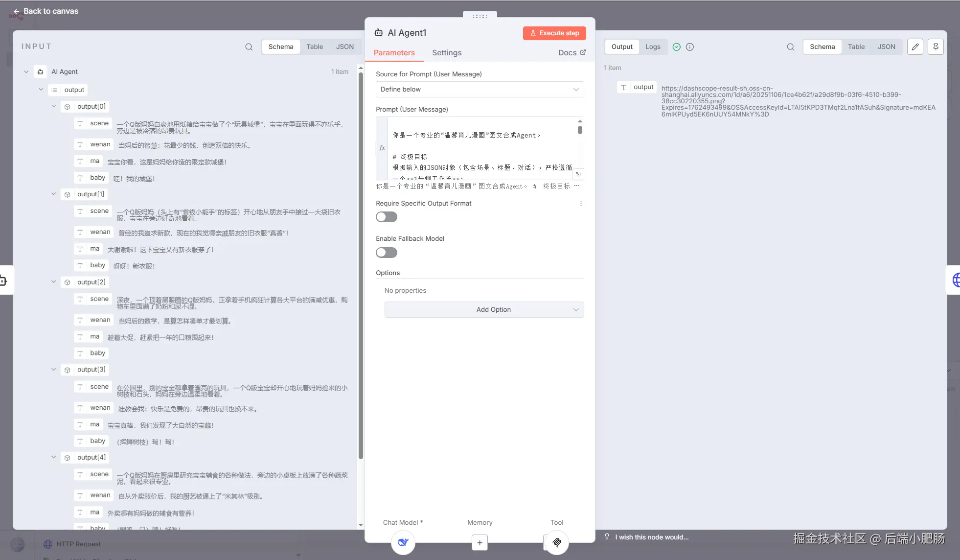This screenshot has height=560, width=960.
Task: Turn on Enable Fallback Model toggle
Action: tap(386, 253)
